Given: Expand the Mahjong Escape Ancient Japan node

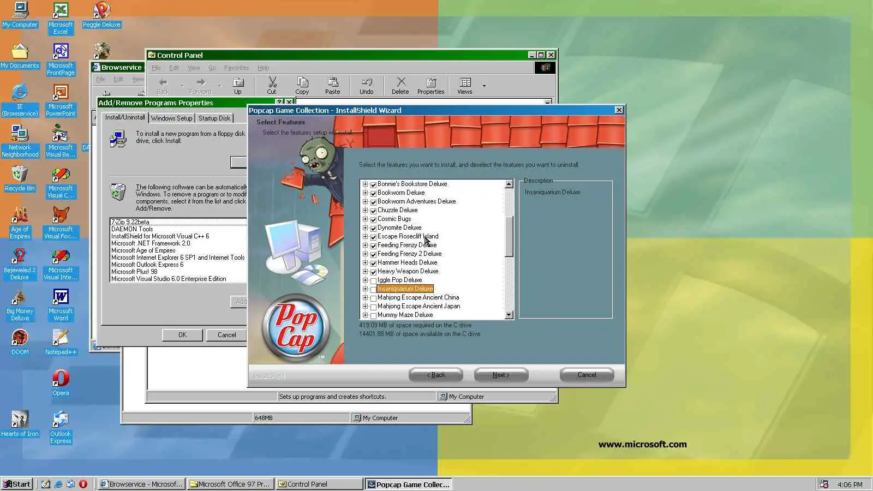Looking at the screenshot, I should click(365, 306).
